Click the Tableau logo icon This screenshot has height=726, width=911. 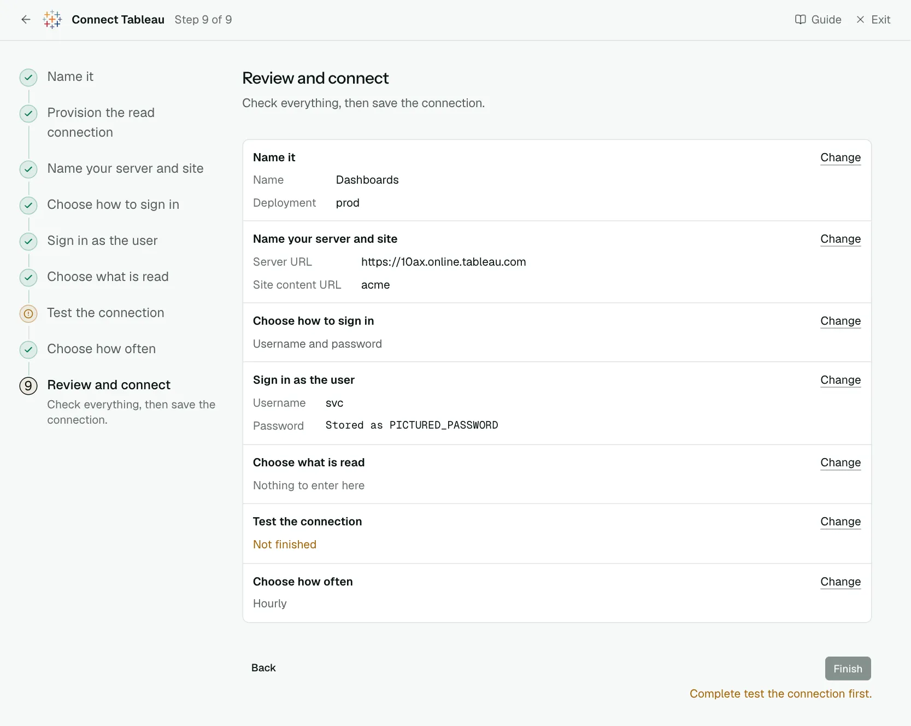[x=52, y=20]
